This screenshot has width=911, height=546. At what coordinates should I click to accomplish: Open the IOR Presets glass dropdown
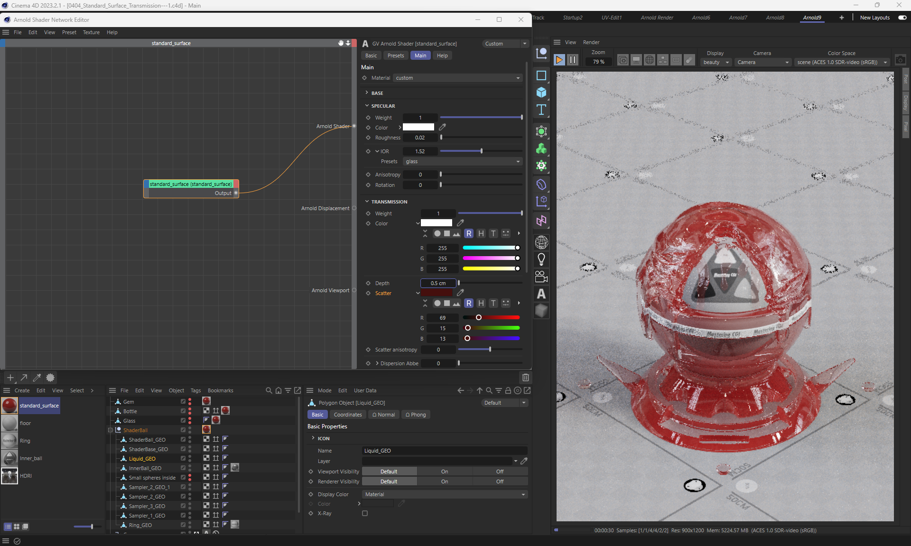coord(462,161)
